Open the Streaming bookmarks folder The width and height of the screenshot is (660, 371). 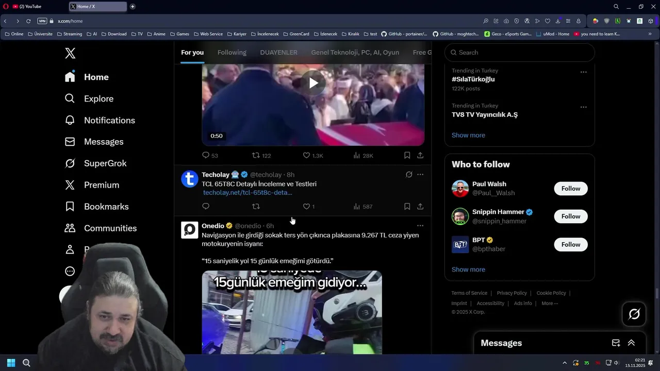pyautogui.click(x=69, y=34)
